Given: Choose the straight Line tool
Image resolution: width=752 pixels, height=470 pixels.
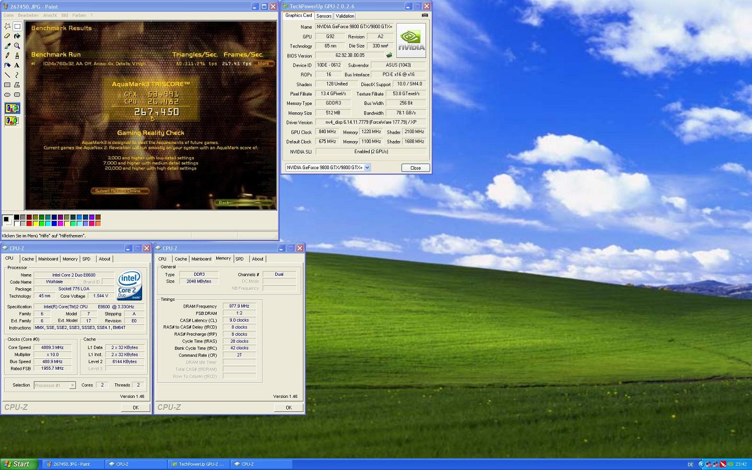Looking at the screenshot, I should [x=7, y=75].
